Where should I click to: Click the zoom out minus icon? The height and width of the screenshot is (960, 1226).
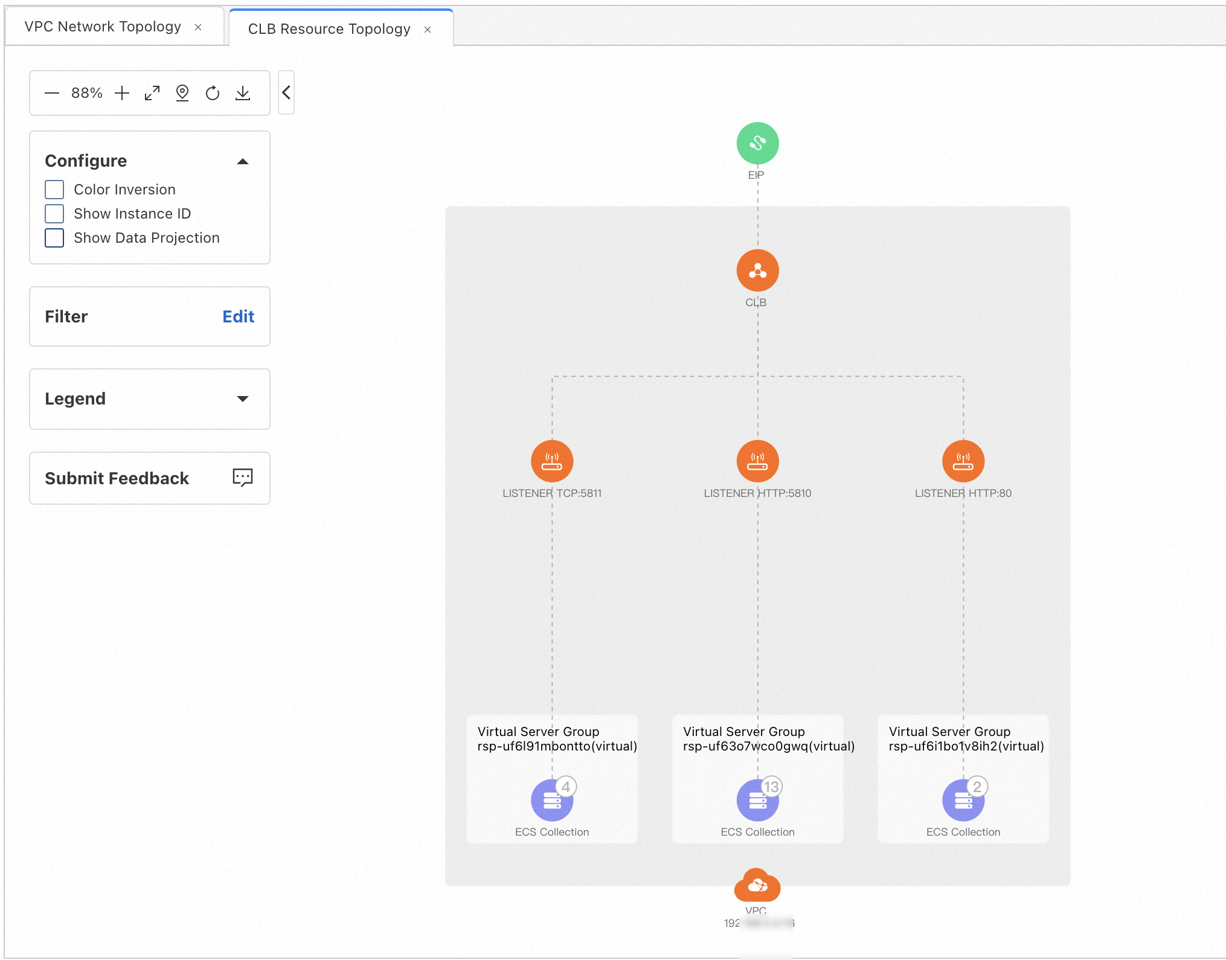pos(52,93)
